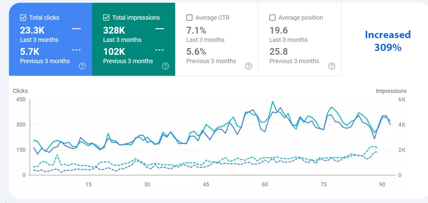Viewport: 428px width, 203px height.
Task: Click dashed line legend beside 102K impressions
Action: coord(160,50)
